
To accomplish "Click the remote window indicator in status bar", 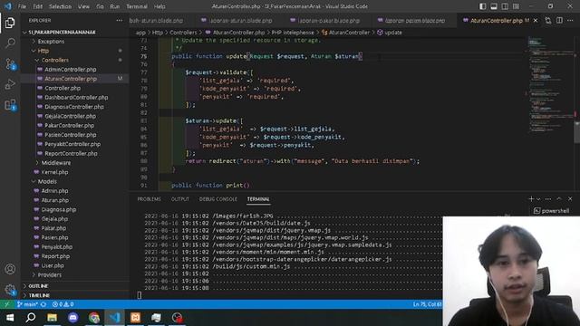I will tap(6, 304).
